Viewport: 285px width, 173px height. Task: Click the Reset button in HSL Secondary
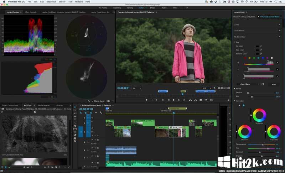(x=274, y=84)
